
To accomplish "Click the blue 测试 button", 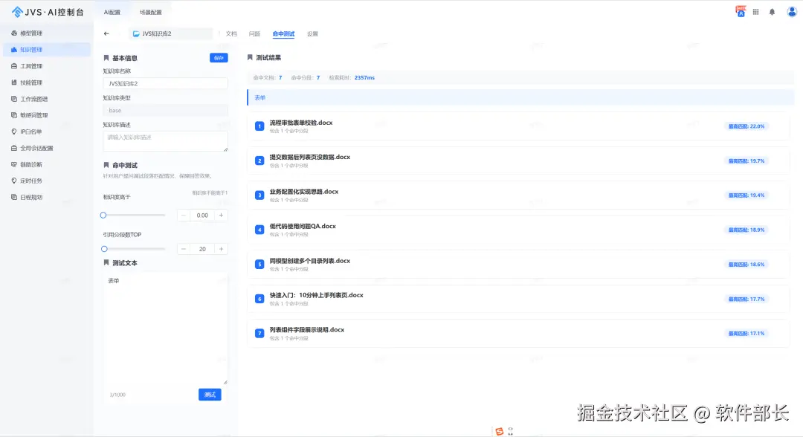I will (210, 395).
